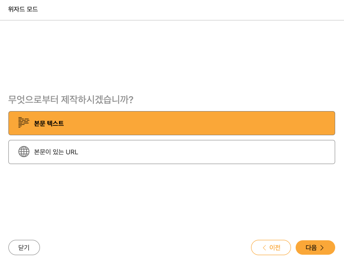Proceed with the 다음 button
This screenshot has height=264, width=344.
(x=315, y=248)
